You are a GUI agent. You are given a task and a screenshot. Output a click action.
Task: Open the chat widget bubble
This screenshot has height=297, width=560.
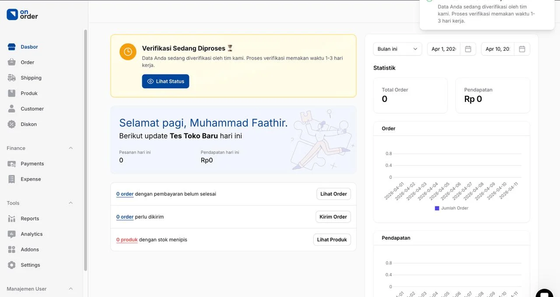[x=545, y=293]
